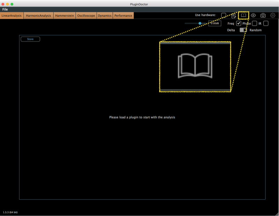Click the green maximize window button
279x216 pixels.
pyautogui.click(x=12, y=4)
